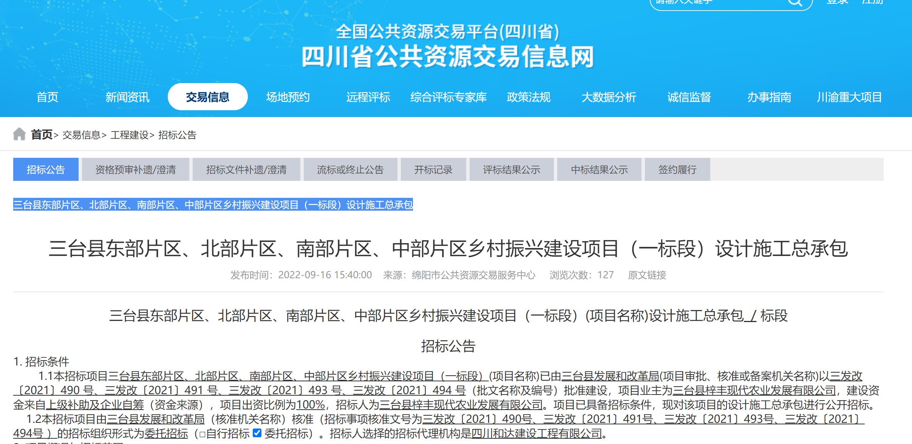Open the 大数据分析 navigation item
Viewport: 912px width, 444px height.
click(x=609, y=97)
